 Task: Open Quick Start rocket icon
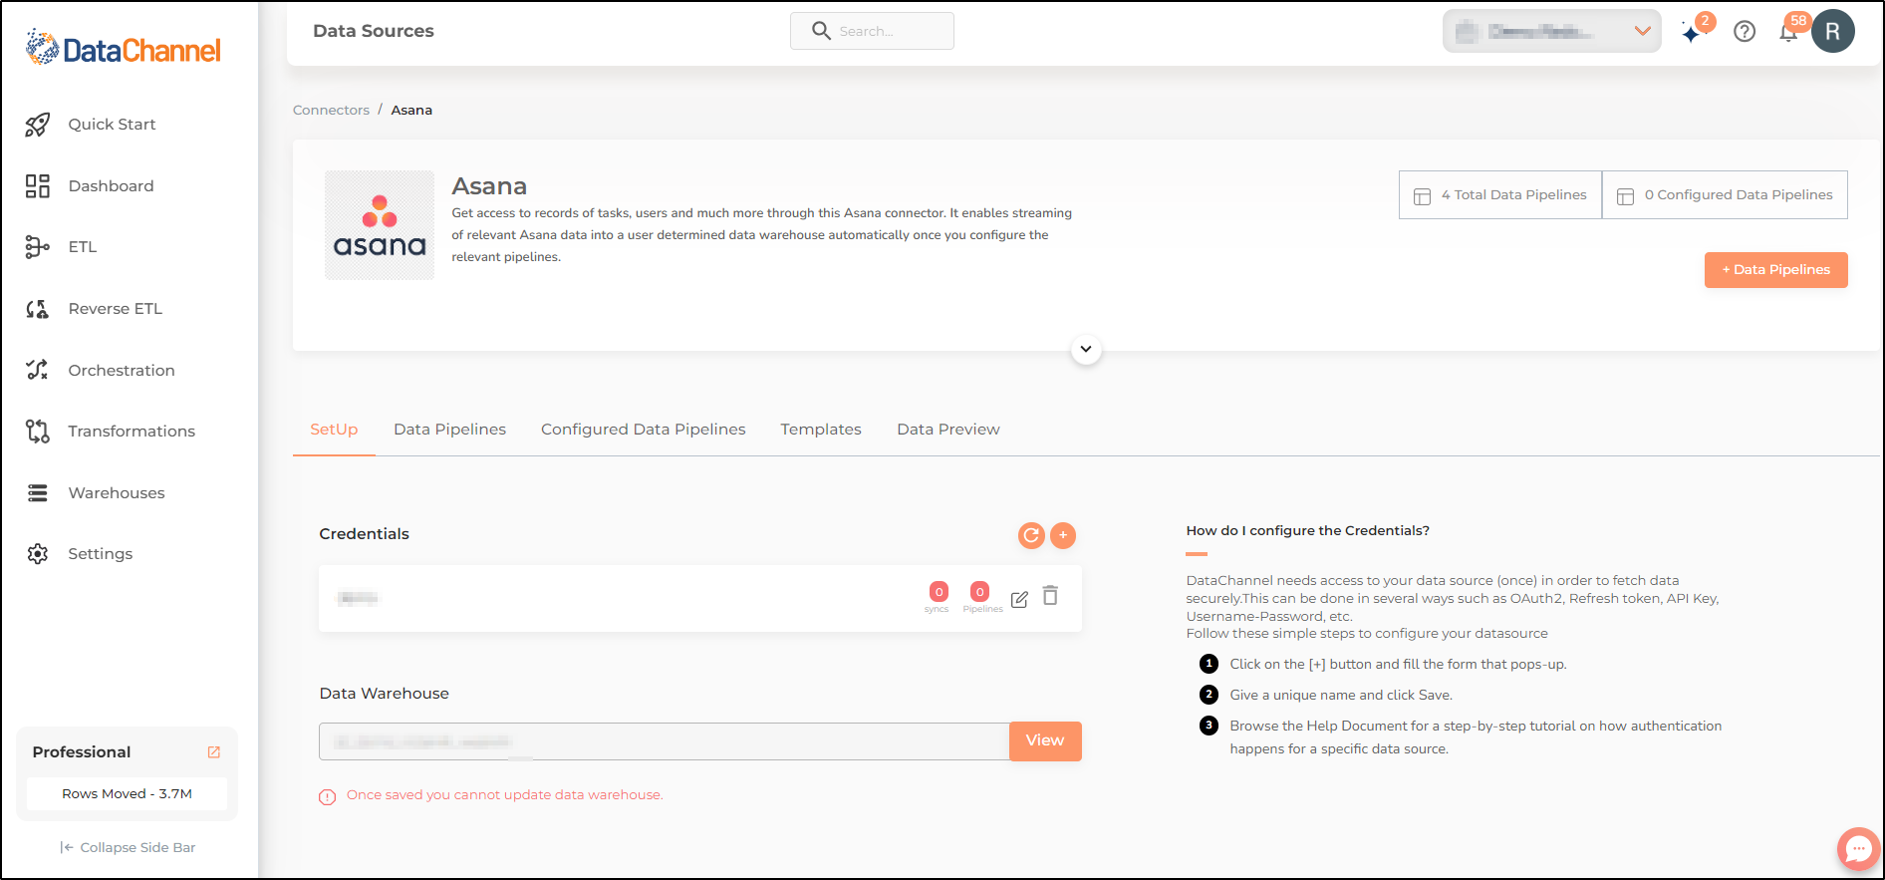[38, 125]
